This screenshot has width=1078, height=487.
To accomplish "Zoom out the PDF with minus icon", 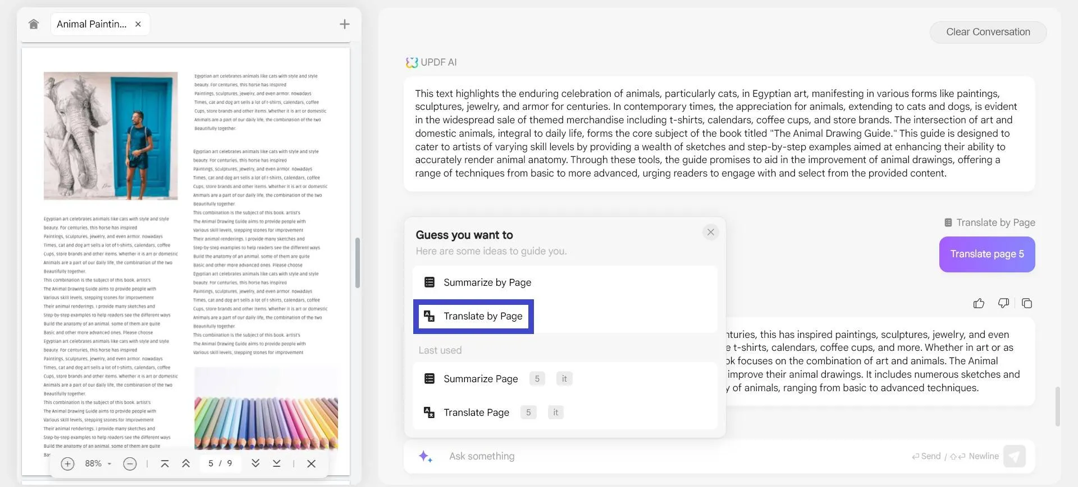I will pos(130,463).
